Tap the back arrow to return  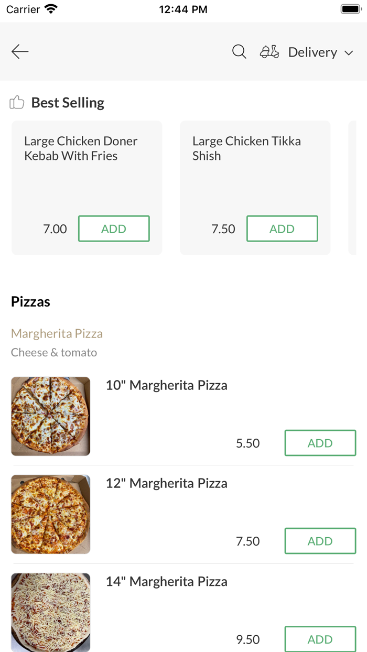(19, 51)
